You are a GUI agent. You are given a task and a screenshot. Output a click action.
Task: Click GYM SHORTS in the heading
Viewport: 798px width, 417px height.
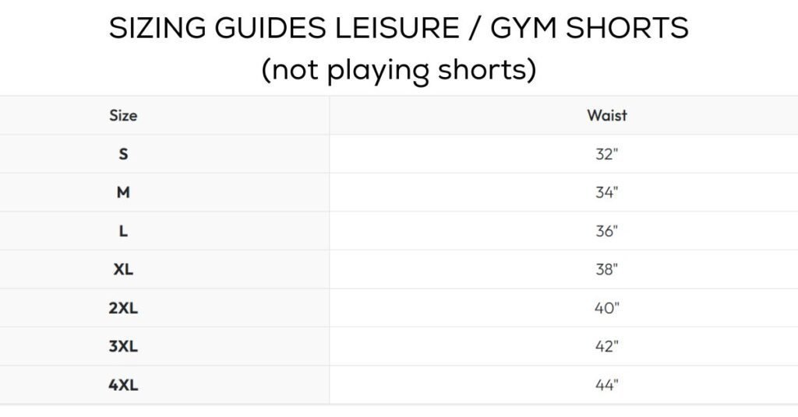pos(588,30)
